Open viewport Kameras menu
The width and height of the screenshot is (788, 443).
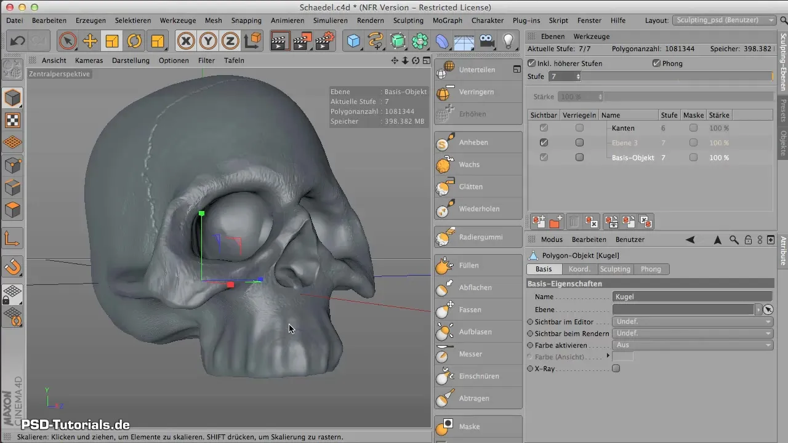(89, 60)
